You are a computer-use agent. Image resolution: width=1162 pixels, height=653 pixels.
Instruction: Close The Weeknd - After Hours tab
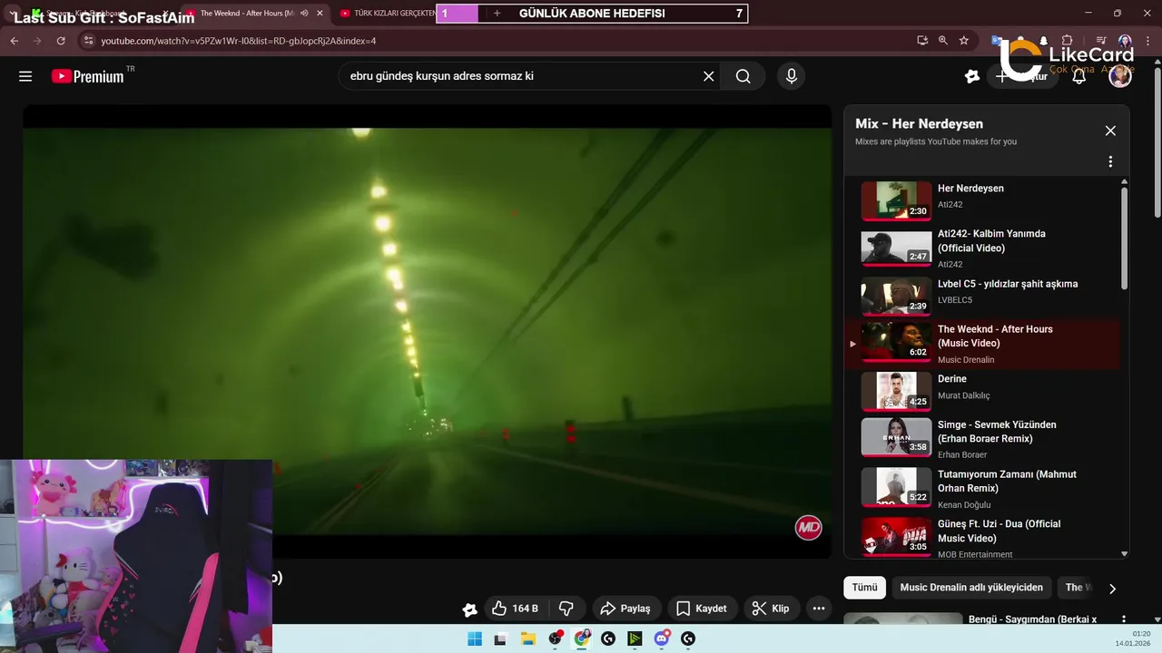point(320,14)
